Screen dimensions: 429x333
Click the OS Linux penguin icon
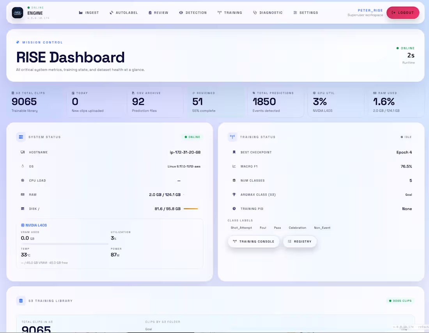tap(23, 166)
